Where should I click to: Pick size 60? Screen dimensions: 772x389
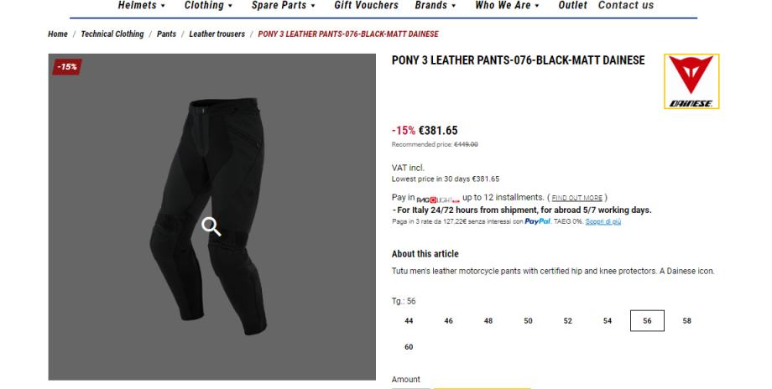(x=409, y=346)
